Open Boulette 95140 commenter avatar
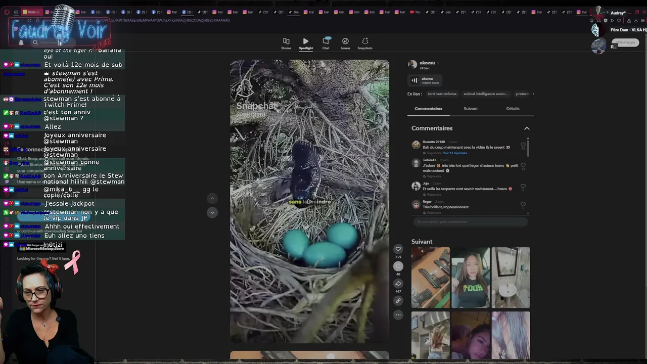 (416, 145)
